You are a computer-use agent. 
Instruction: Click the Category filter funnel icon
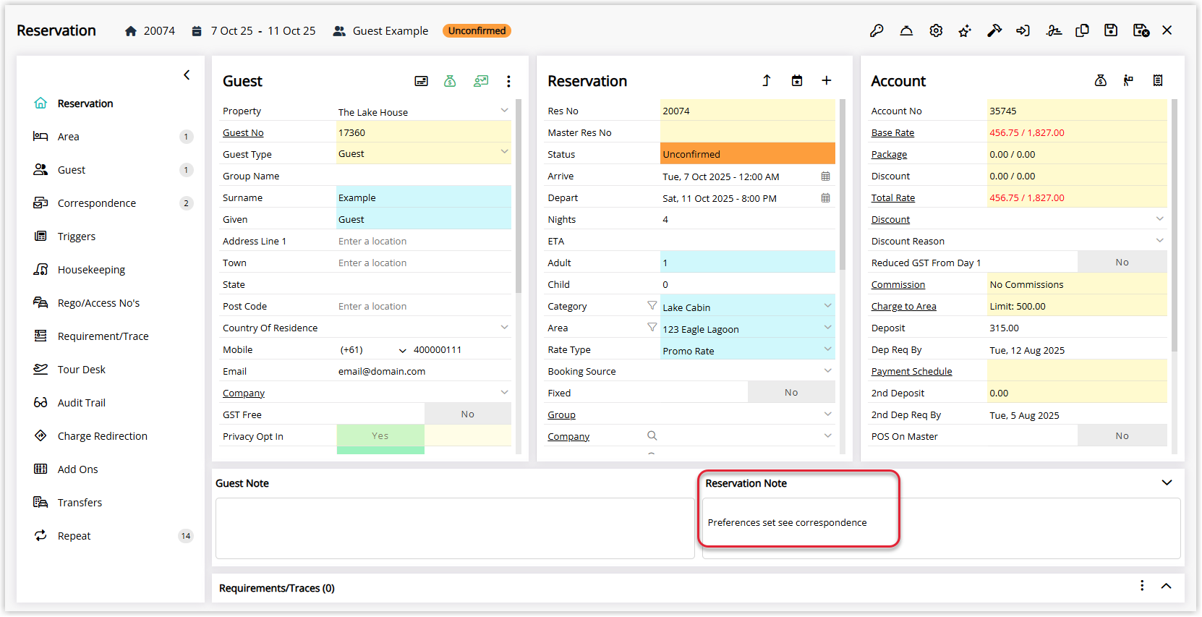(x=652, y=306)
